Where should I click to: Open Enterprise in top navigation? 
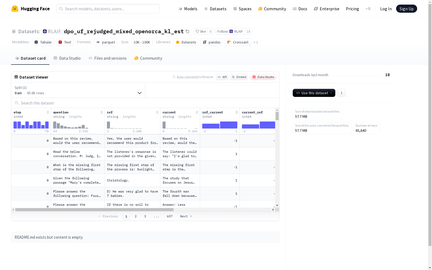327,9
